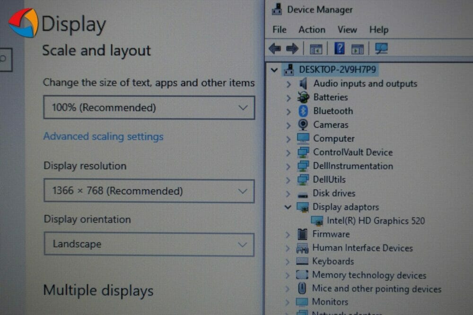Expand the Batteries node
The width and height of the screenshot is (473, 315).
(x=289, y=98)
